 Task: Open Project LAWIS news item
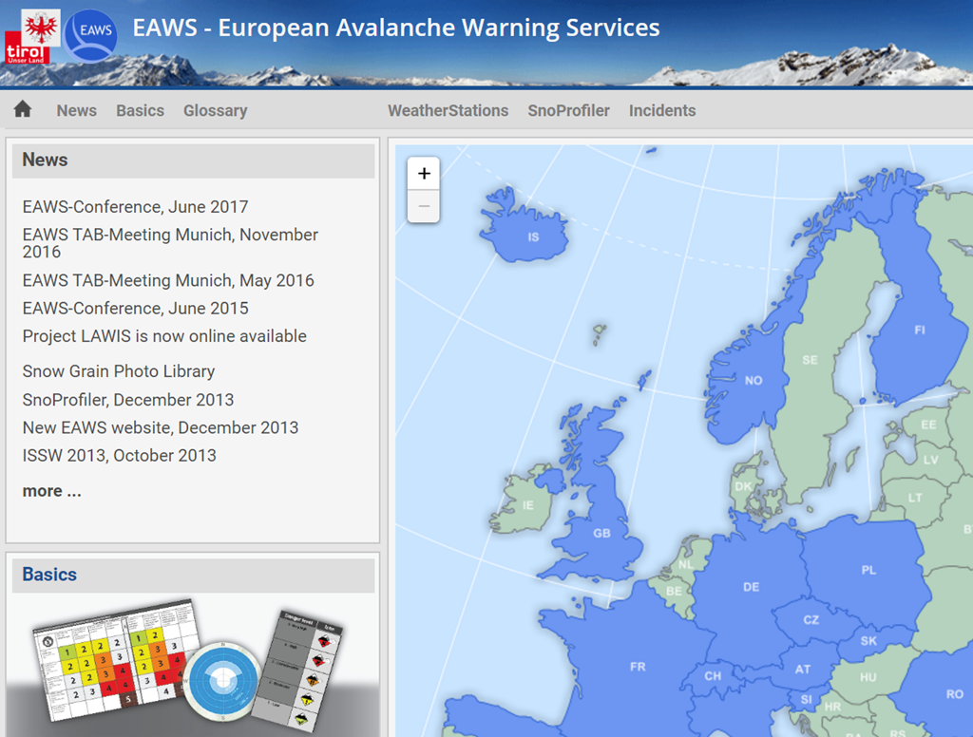[x=164, y=336]
